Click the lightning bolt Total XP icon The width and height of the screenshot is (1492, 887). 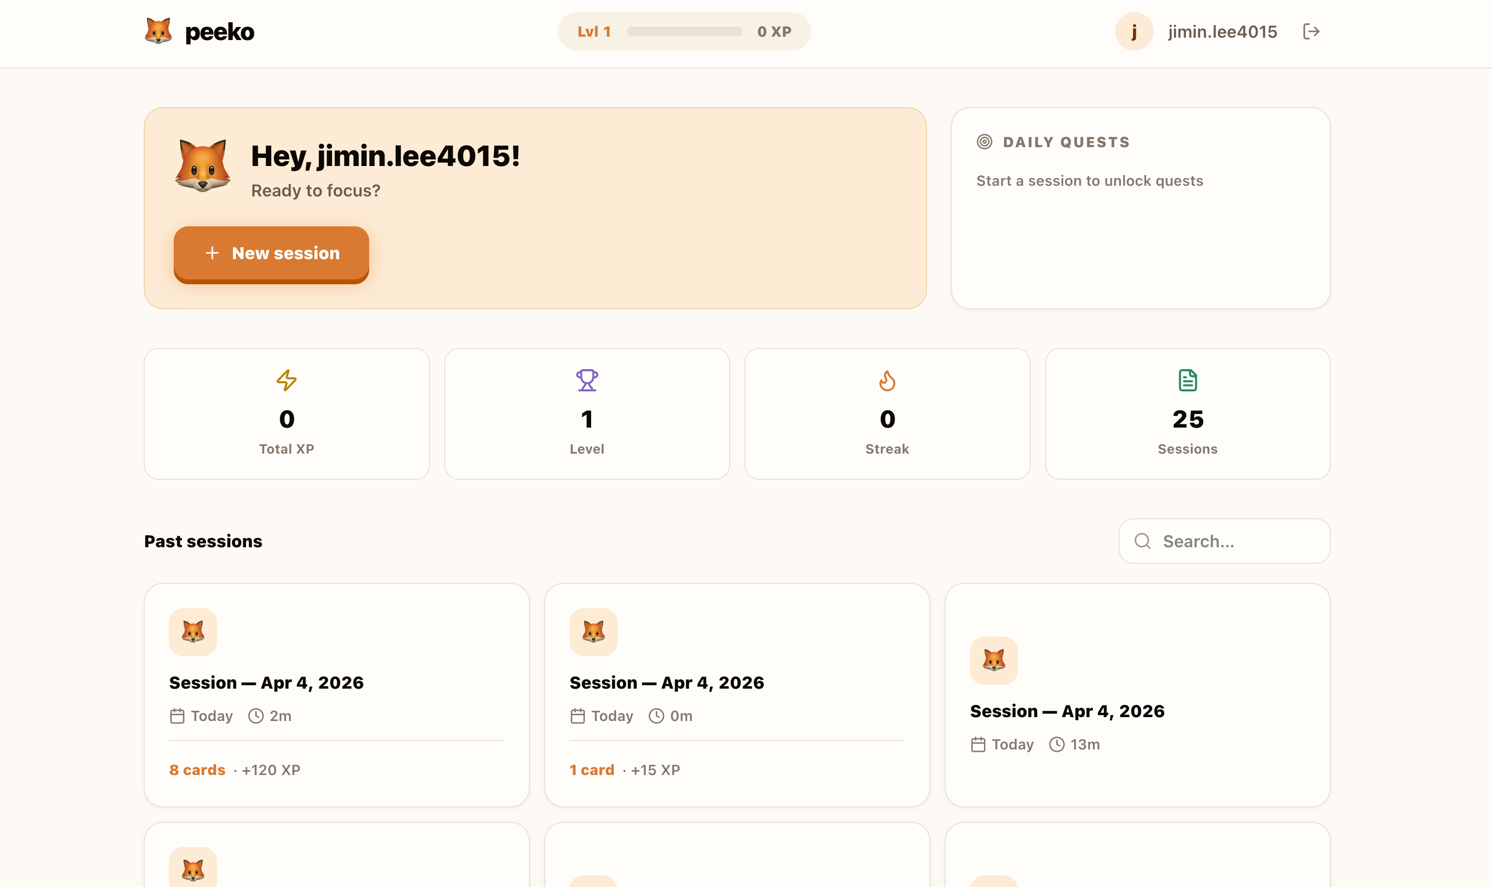point(286,380)
